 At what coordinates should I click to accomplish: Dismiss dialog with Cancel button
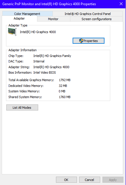(90, 180)
